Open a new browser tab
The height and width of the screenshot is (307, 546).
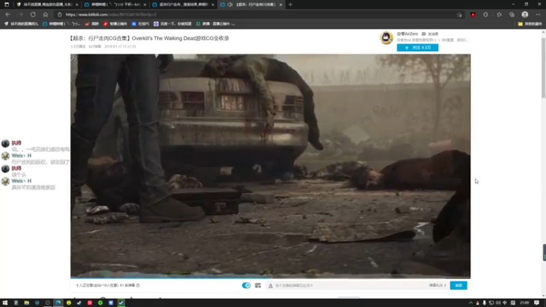[x=291, y=5]
